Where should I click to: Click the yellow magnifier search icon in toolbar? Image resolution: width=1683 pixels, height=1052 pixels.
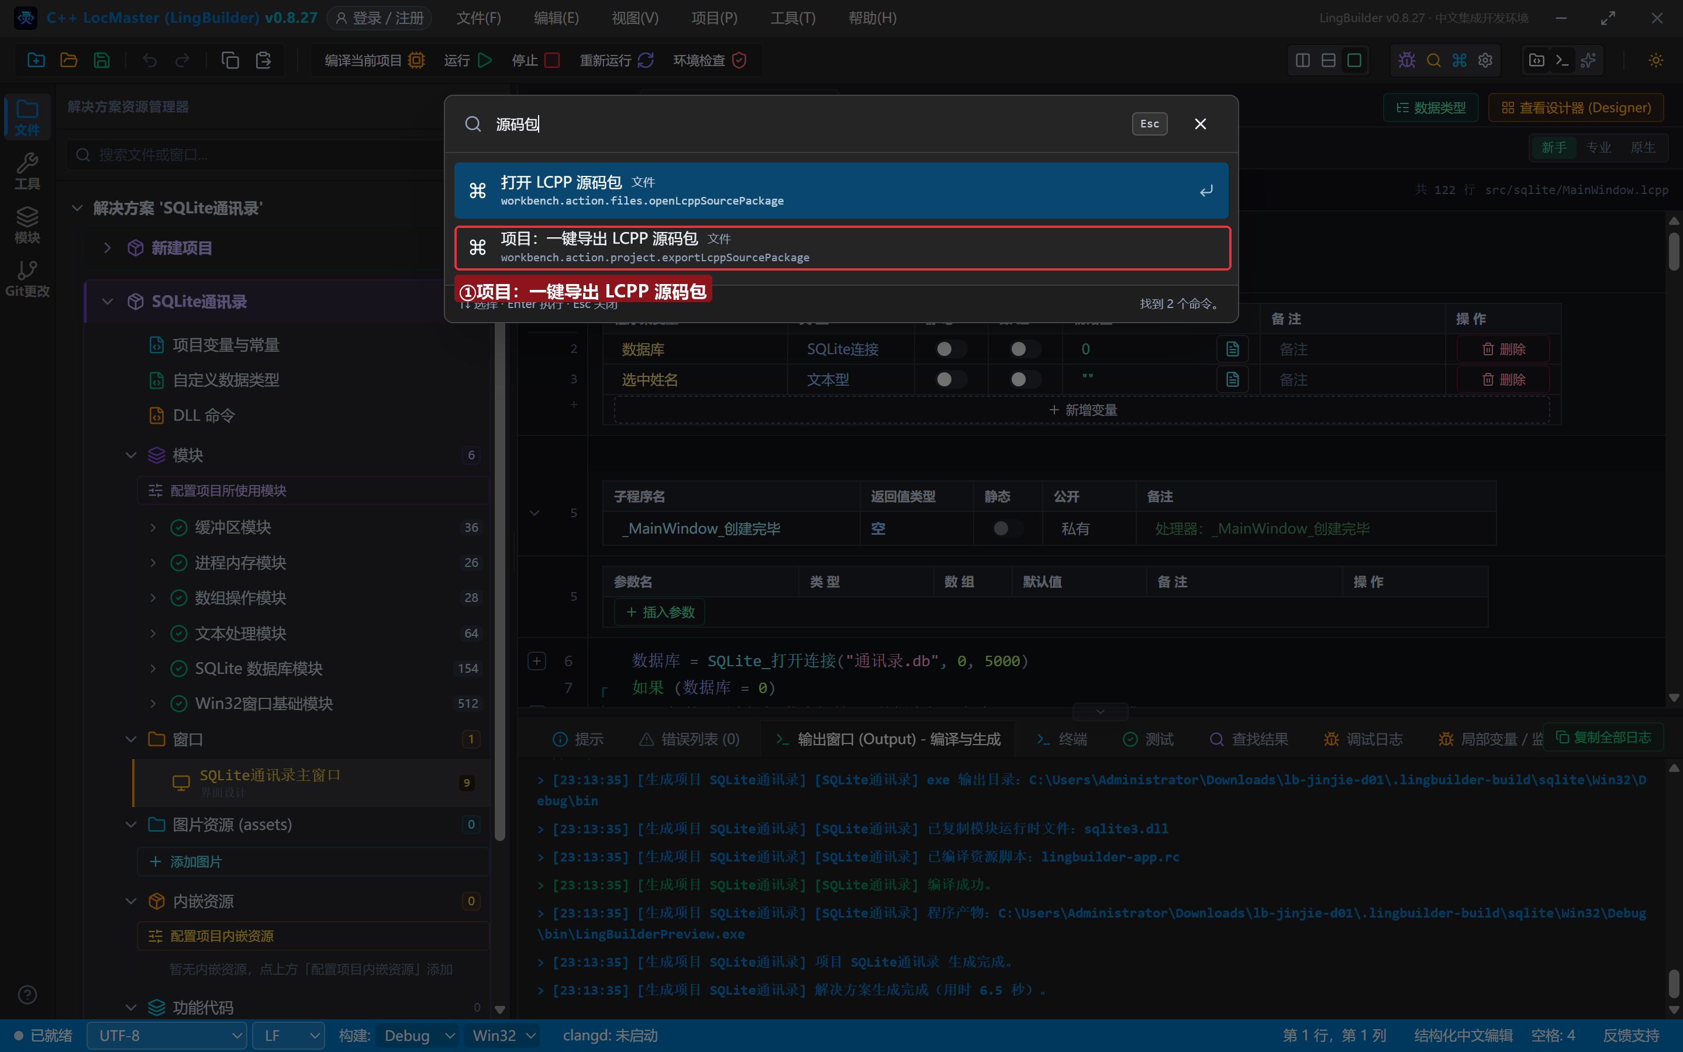[x=1433, y=61]
